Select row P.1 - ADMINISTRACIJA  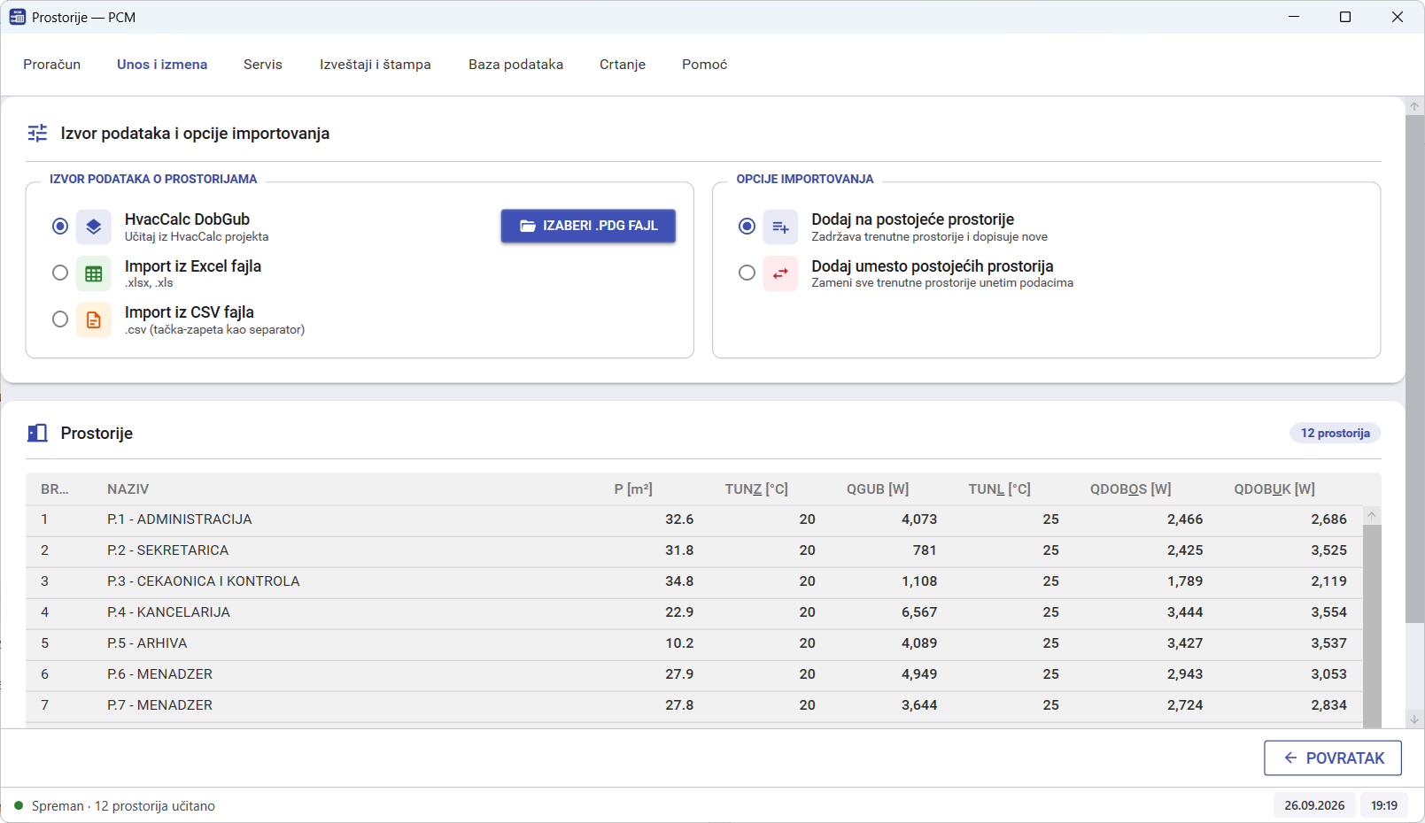coord(694,520)
